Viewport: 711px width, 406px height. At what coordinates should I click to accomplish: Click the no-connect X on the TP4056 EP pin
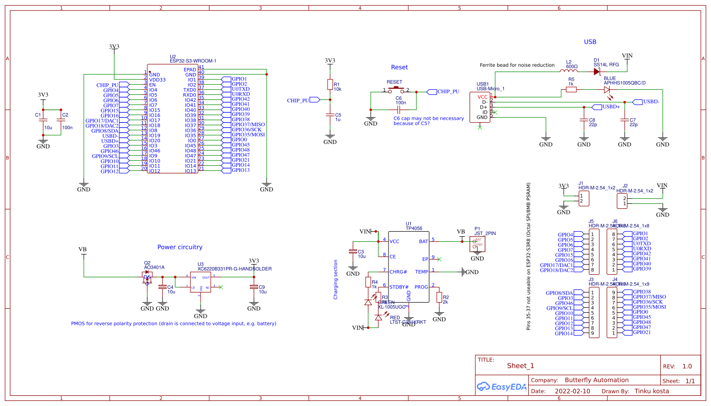439,259
